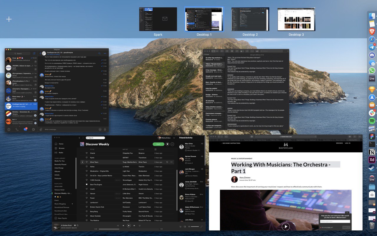Image resolution: width=377 pixels, height=236 pixels.
Task: Toggle the heart on the Kyoto track
Action: coord(87,158)
